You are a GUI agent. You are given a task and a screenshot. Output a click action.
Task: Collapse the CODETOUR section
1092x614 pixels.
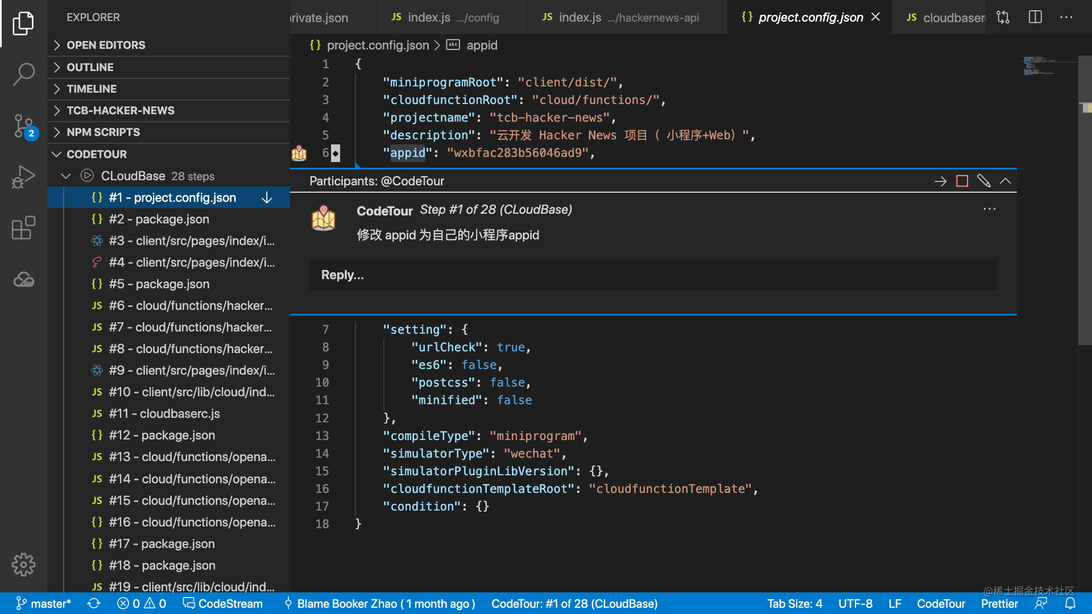click(x=168, y=154)
